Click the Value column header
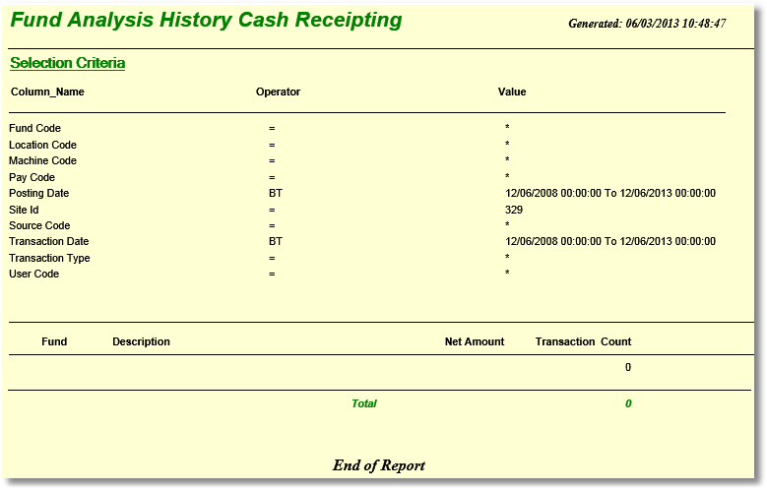The width and height of the screenshot is (767, 491). click(x=512, y=92)
